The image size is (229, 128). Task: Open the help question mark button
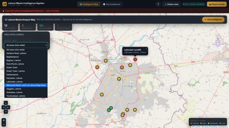pyautogui.click(x=158, y=4)
